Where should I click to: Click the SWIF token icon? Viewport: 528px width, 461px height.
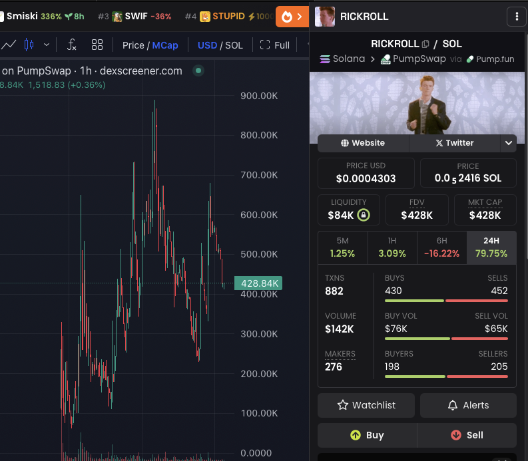point(117,17)
